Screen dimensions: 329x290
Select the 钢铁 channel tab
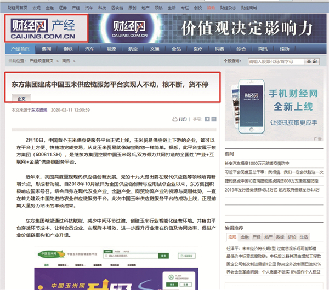point(68,49)
